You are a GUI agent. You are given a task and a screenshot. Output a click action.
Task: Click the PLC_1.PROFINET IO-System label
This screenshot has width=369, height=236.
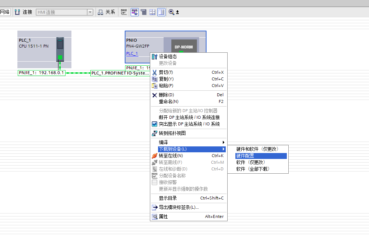(120, 73)
